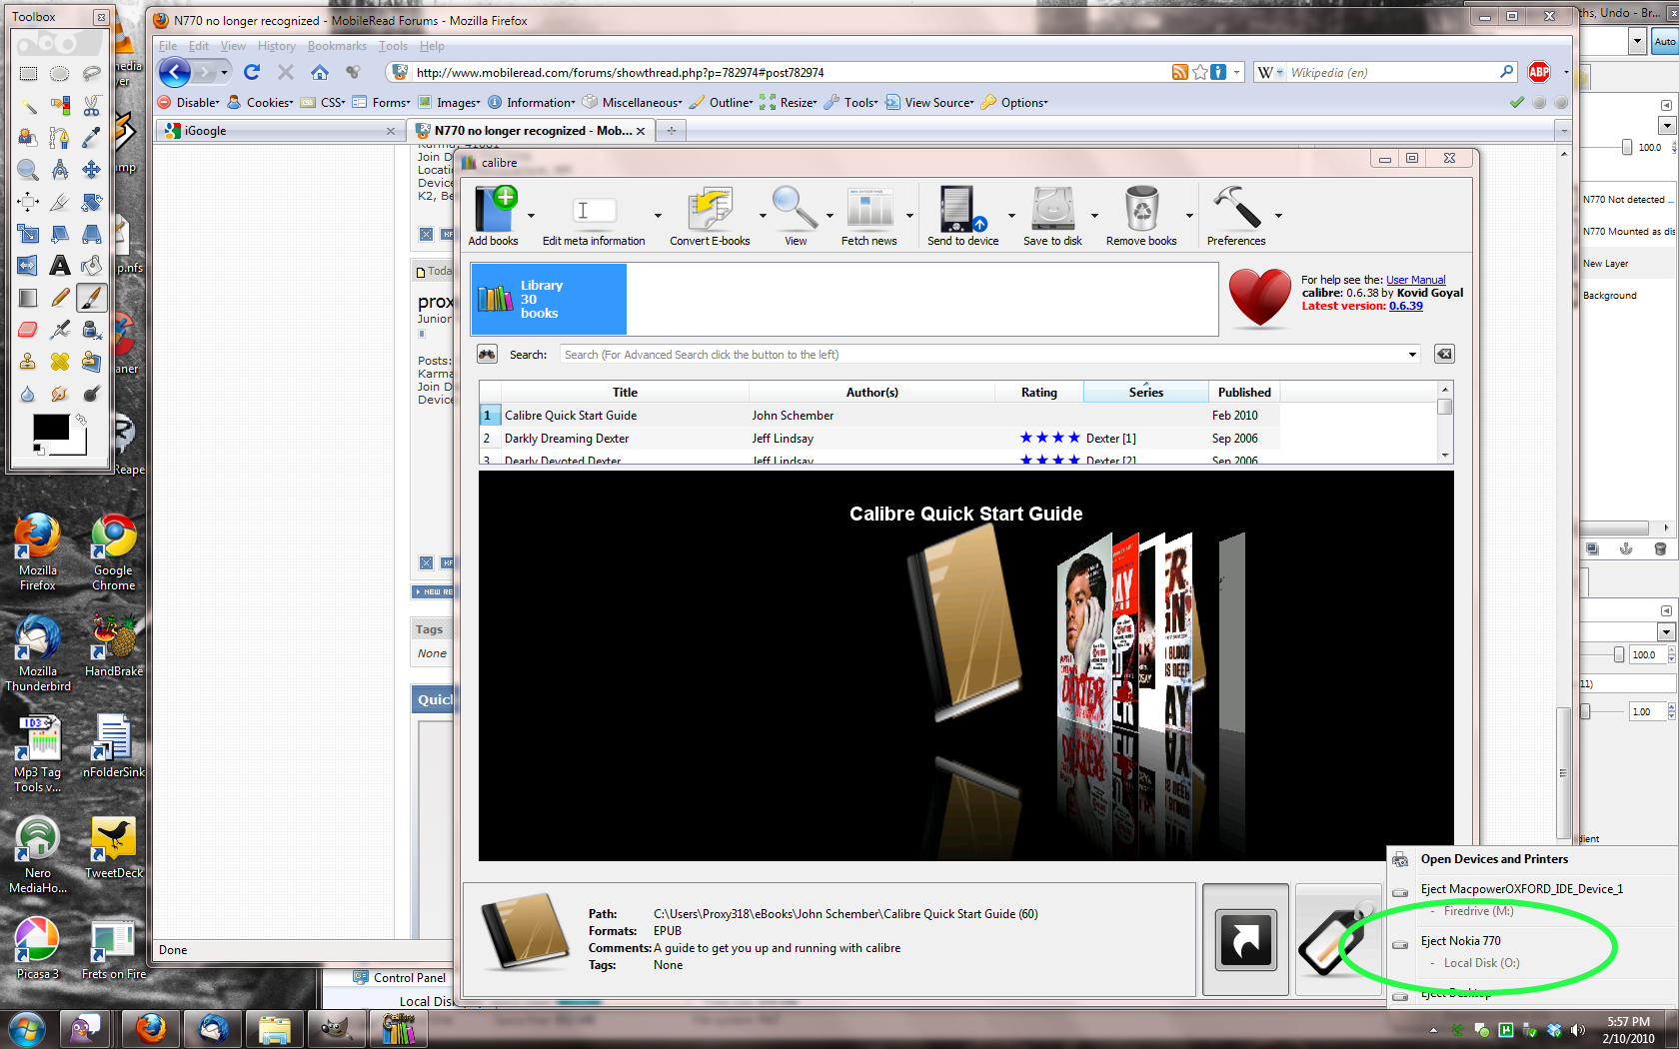Select the Bucket Fill tool
Viewport: 1679px width, 1049px height.
pyautogui.click(x=92, y=266)
